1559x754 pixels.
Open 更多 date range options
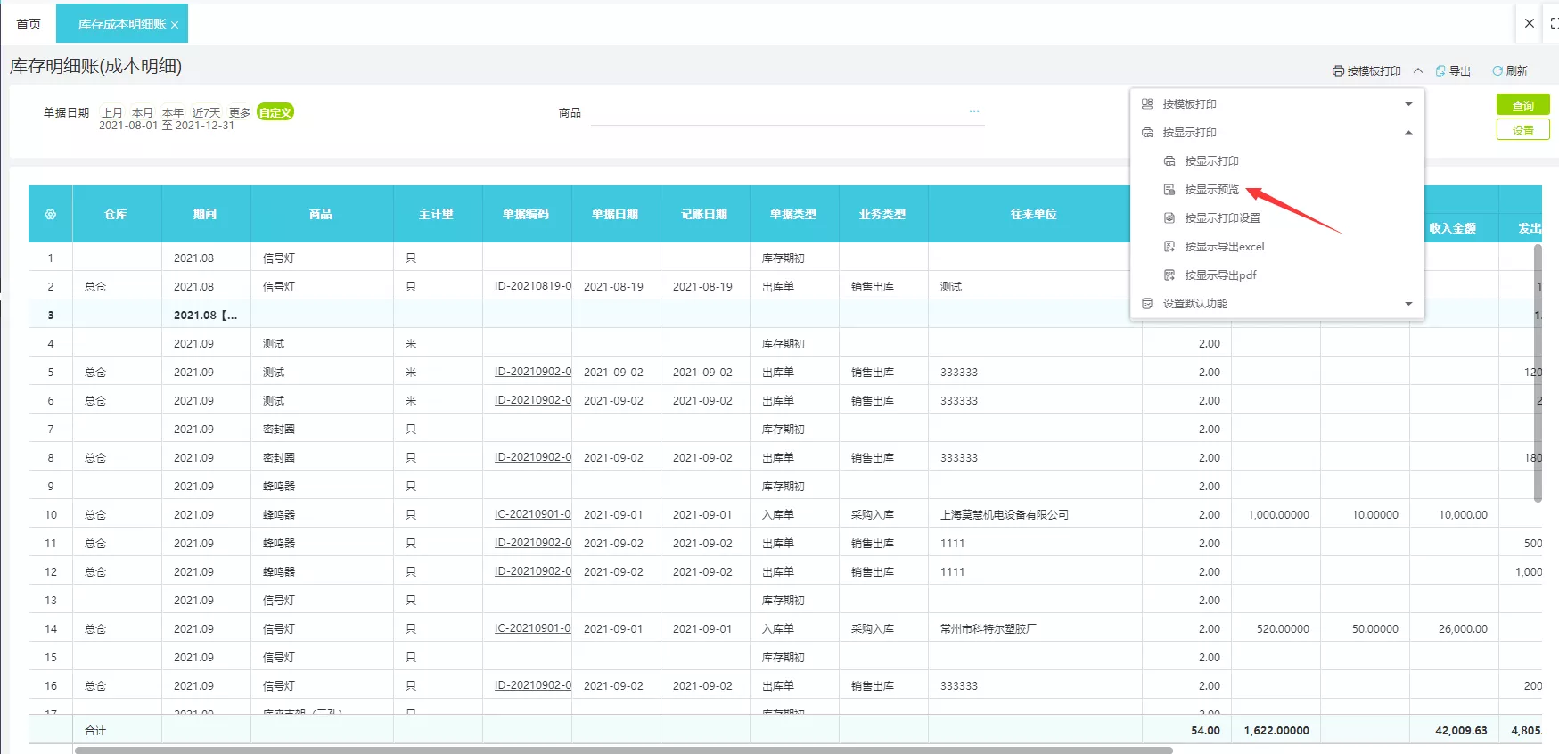pyautogui.click(x=240, y=113)
